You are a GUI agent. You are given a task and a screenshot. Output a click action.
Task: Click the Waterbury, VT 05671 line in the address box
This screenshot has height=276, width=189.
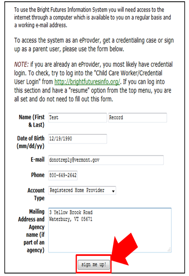click(x=71, y=219)
